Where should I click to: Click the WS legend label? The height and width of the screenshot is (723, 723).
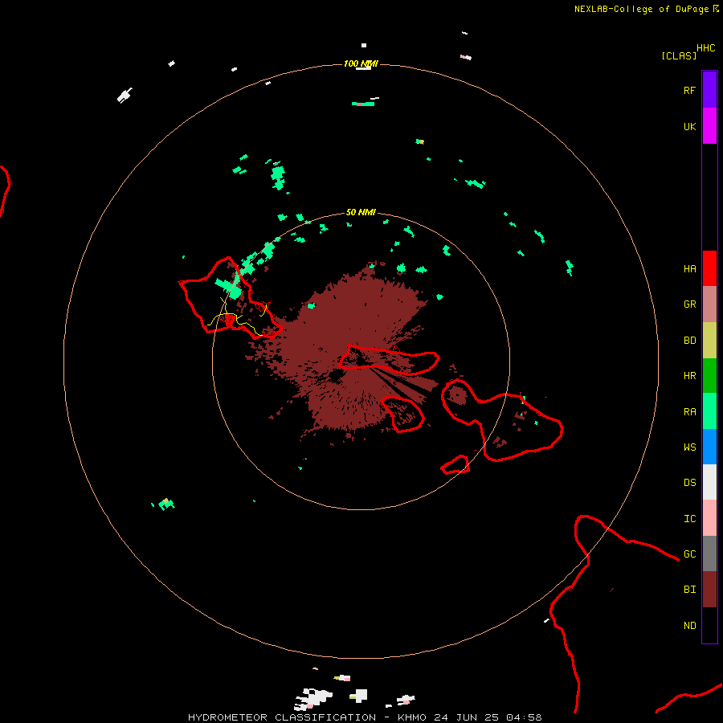690,447
